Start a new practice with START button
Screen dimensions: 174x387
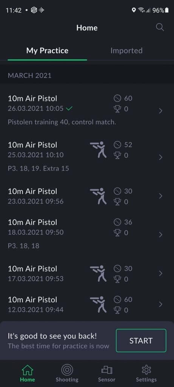click(x=141, y=341)
